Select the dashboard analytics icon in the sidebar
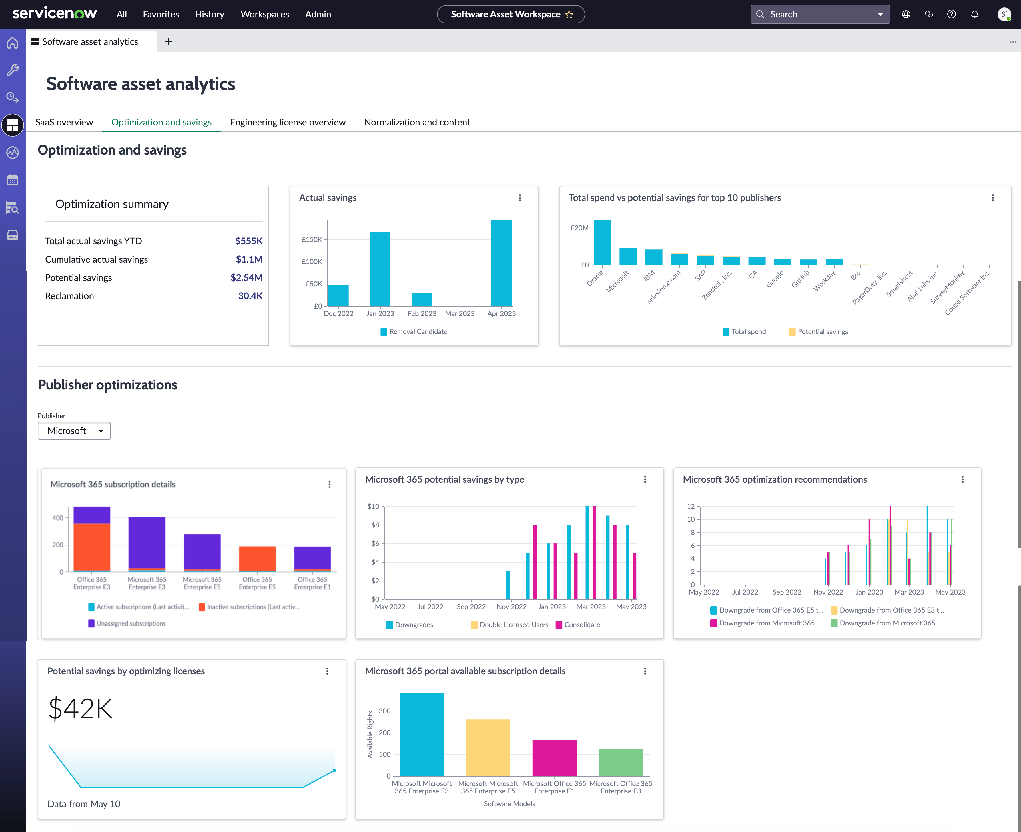Image resolution: width=1021 pixels, height=832 pixels. pyautogui.click(x=13, y=125)
